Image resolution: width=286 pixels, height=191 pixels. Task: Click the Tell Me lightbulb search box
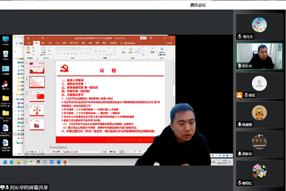point(128,43)
